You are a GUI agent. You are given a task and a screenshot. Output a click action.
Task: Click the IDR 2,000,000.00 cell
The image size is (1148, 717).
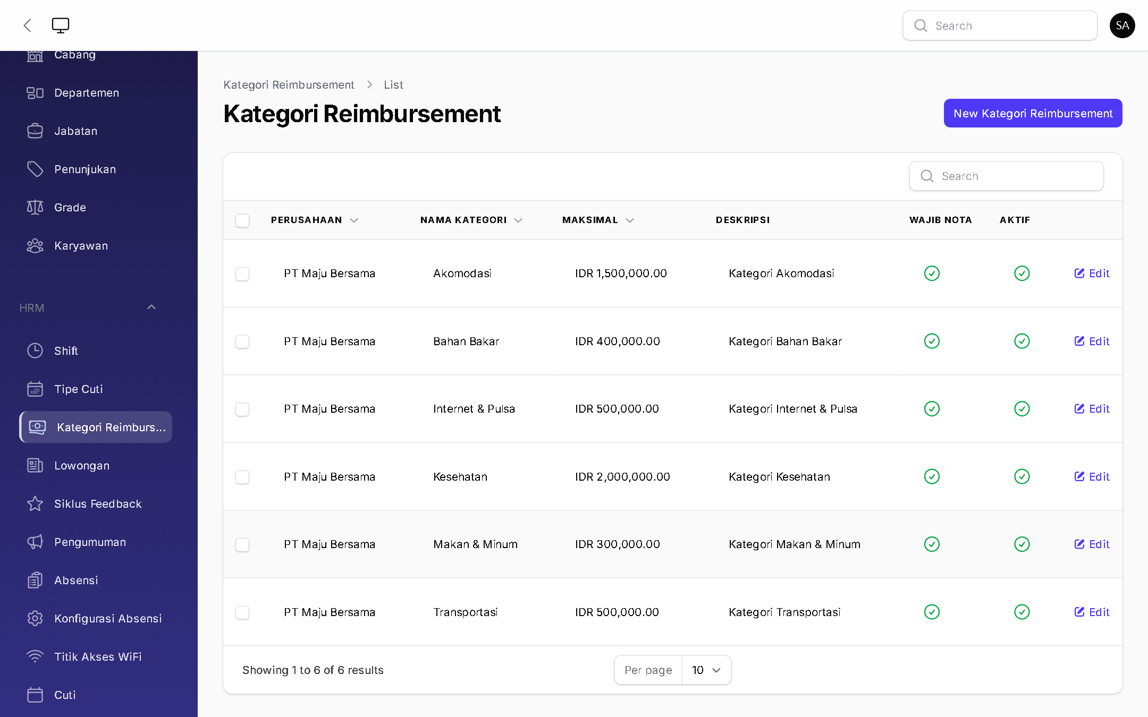pos(622,477)
